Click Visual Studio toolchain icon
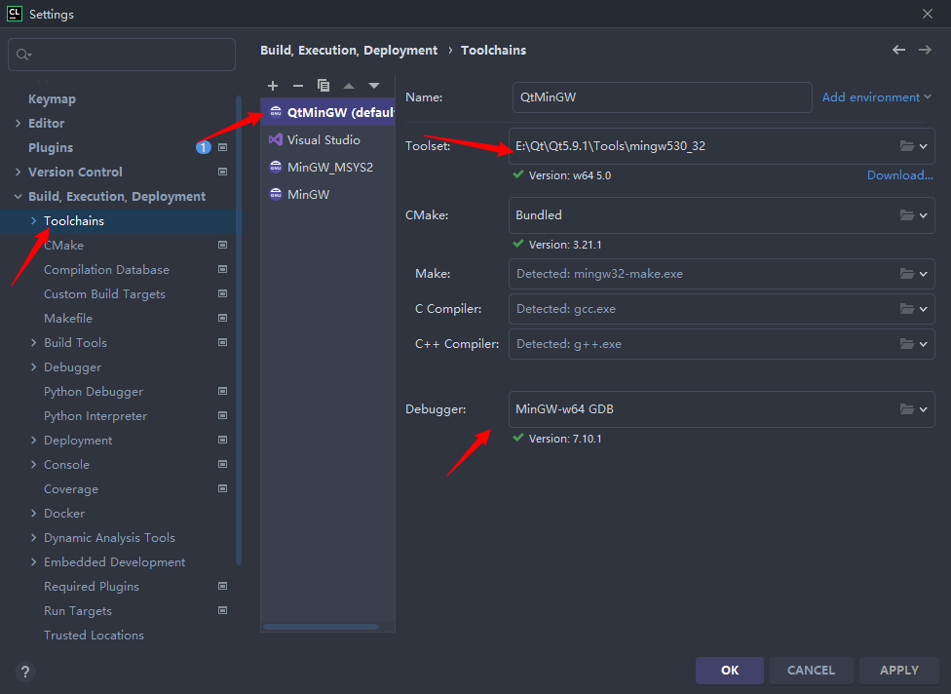The height and width of the screenshot is (694, 951). pyautogui.click(x=276, y=139)
